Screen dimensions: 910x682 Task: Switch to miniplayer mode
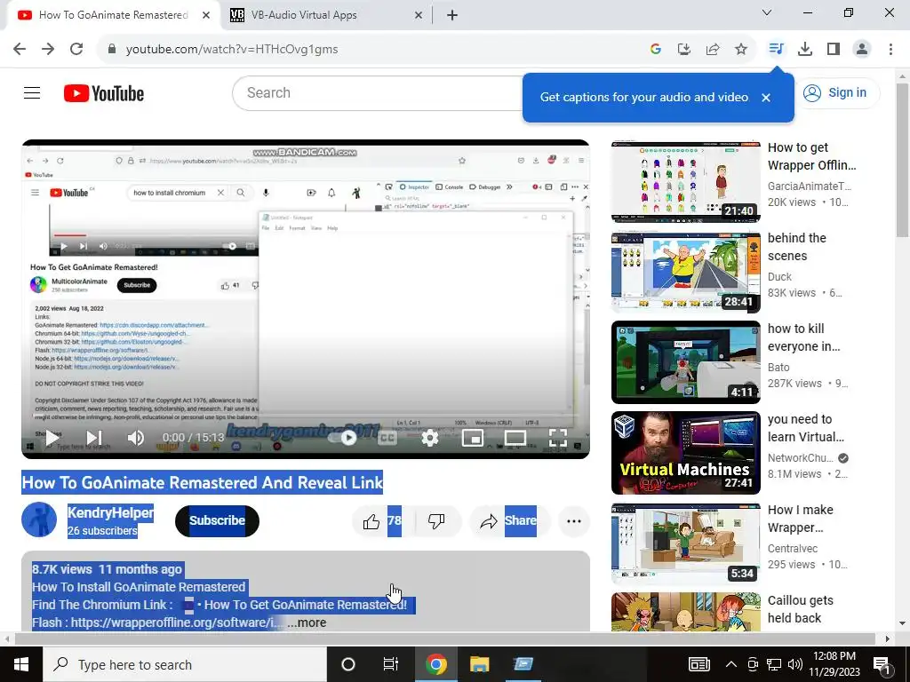tap(473, 438)
